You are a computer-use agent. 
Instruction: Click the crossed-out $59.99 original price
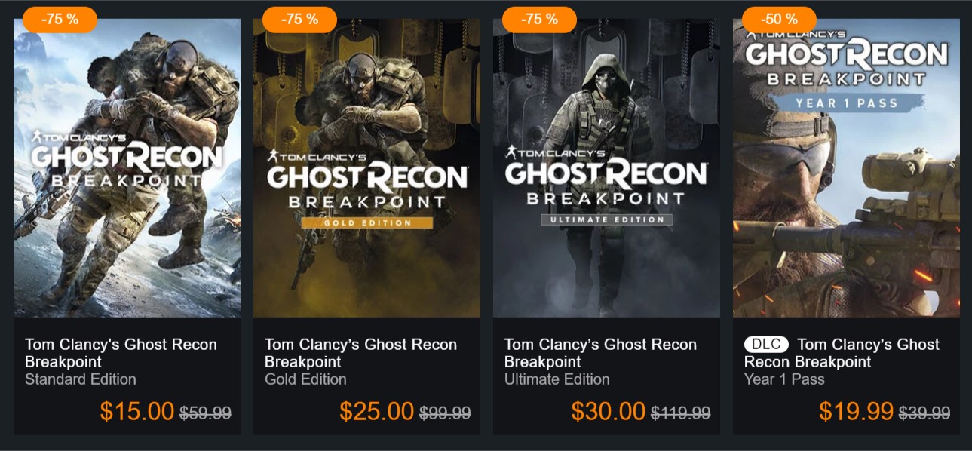[205, 413]
